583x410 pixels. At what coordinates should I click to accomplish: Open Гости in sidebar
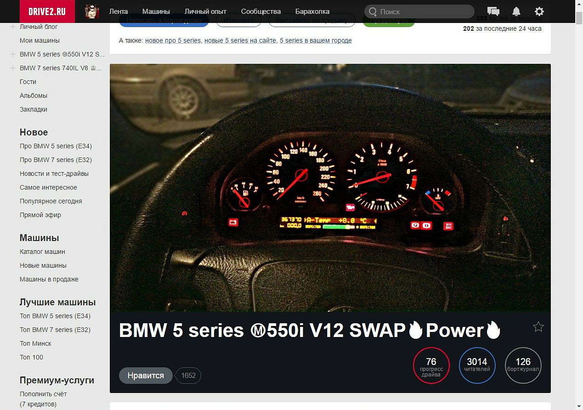(x=28, y=82)
